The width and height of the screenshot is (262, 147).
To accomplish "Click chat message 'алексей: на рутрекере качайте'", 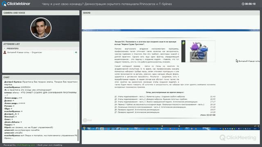I will click(22, 130).
